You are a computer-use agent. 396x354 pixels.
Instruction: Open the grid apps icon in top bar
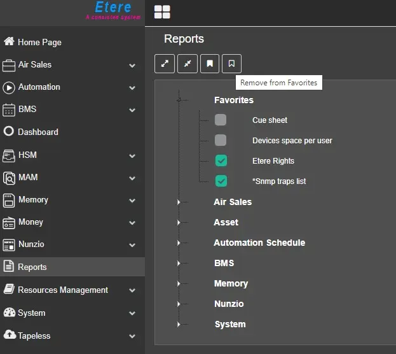(162, 12)
